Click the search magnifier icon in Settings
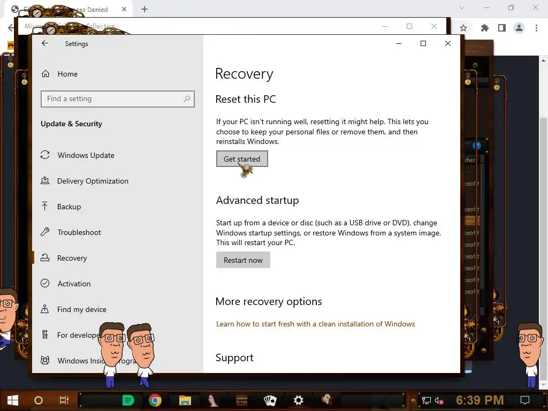Screen dimensions: 548x411 [187, 99]
